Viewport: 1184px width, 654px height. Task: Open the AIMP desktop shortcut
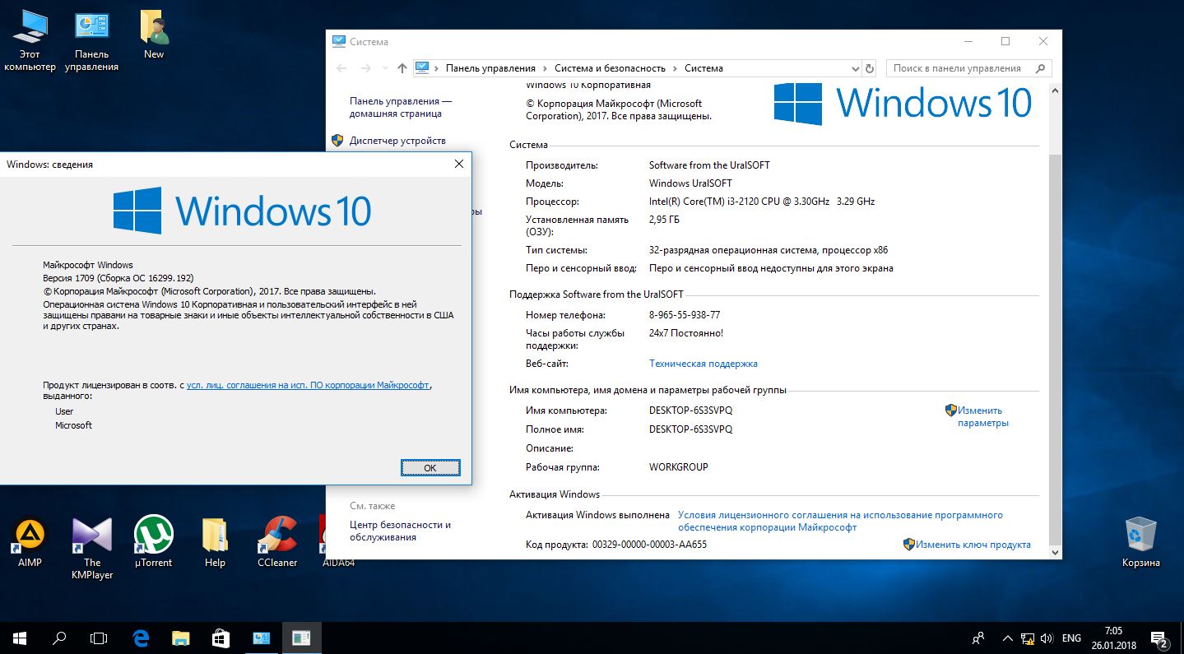coord(30,535)
